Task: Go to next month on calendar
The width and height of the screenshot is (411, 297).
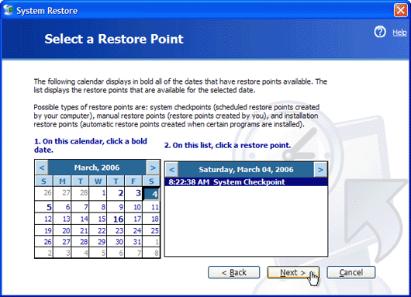Action: tap(153, 167)
